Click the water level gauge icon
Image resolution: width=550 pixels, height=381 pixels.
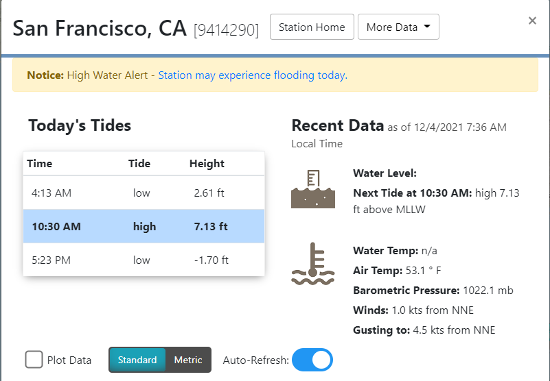tap(313, 188)
